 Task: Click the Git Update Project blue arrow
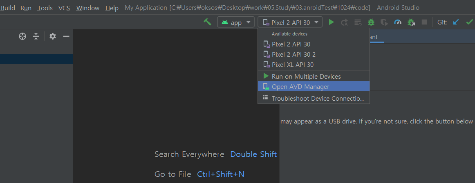tap(456, 22)
